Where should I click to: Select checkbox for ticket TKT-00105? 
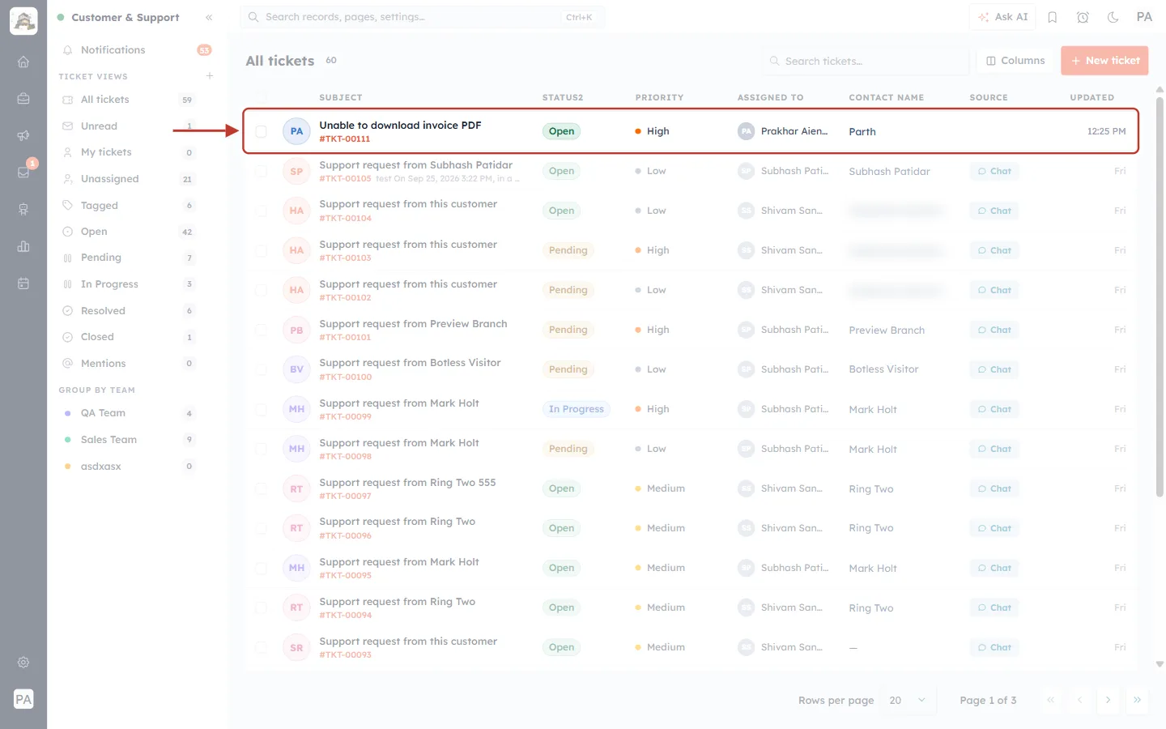261,171
